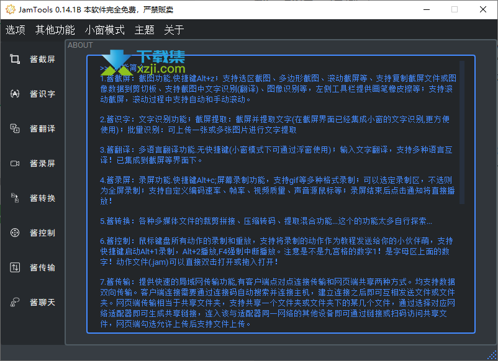Click the 酱截屏 screenshot crop icon
Viewport: 498px width, 361px height.
15,59
